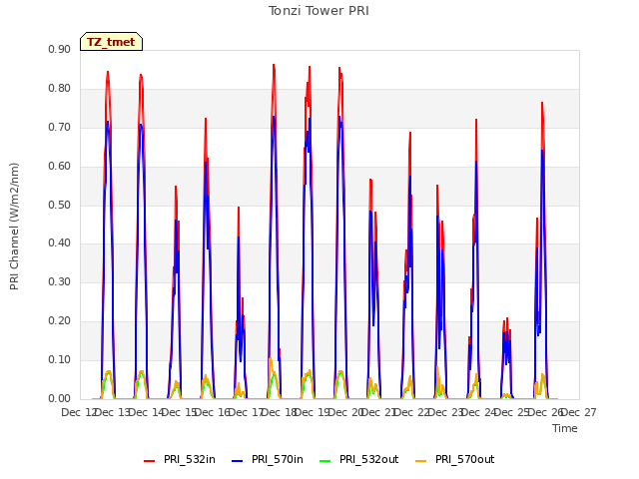Click the 0.90 y-axis tick value
Image resolution: width=639 pixels, height=479 pixels.
(60, 49)
